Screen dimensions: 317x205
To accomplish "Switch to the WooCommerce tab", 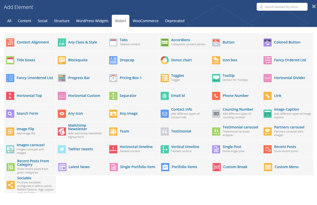I will coord(146,21).
